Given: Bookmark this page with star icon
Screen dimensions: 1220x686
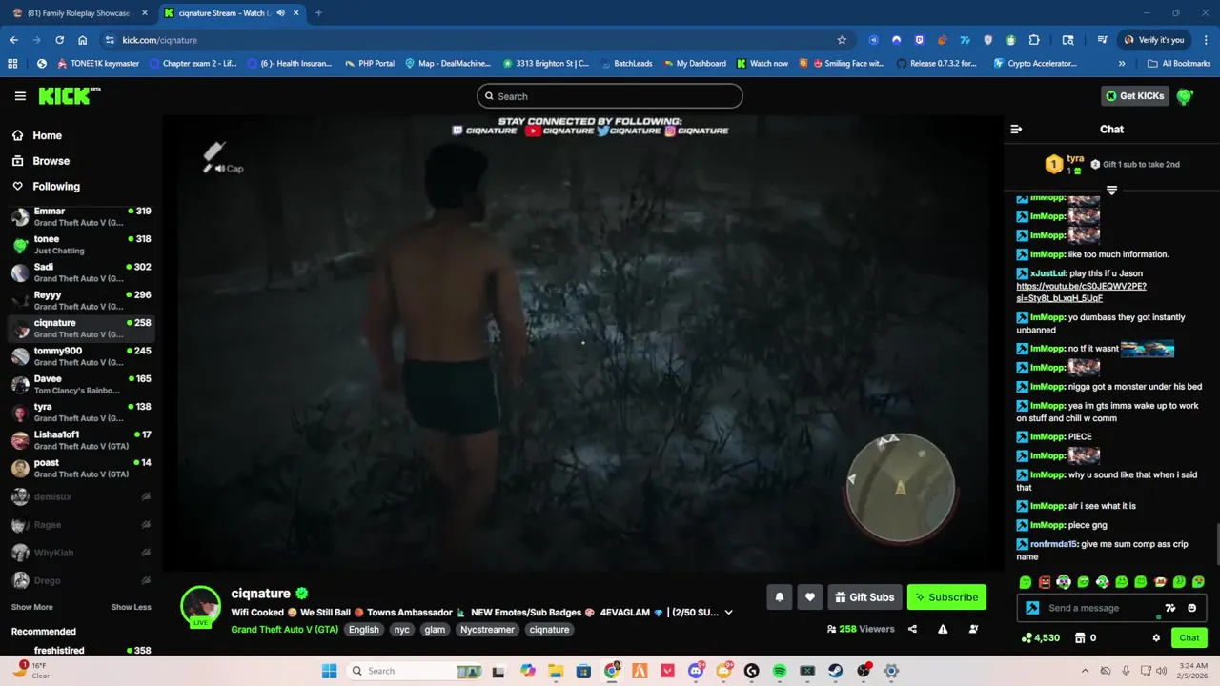Looking at the screenshot, I should 842,40.
